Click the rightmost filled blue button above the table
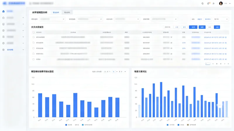The image size is (234, 131). (x=217, y=27)
